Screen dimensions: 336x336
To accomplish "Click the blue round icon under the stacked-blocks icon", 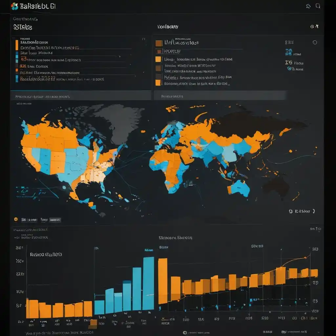I will coord(289,69).
